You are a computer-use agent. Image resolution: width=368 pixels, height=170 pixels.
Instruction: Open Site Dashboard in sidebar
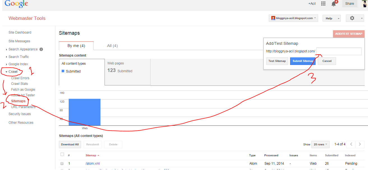click(20, 32)
